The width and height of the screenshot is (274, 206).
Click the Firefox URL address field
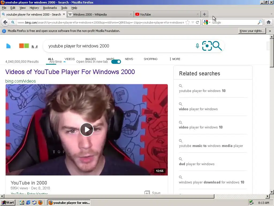point(101,23)
